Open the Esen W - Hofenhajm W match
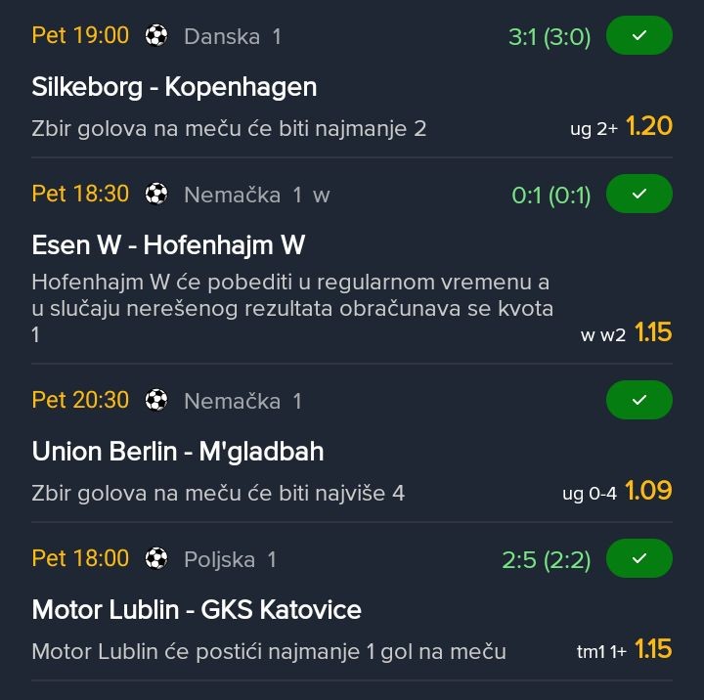The width and height of the screenshot is (704, 700). coord(168,244)
